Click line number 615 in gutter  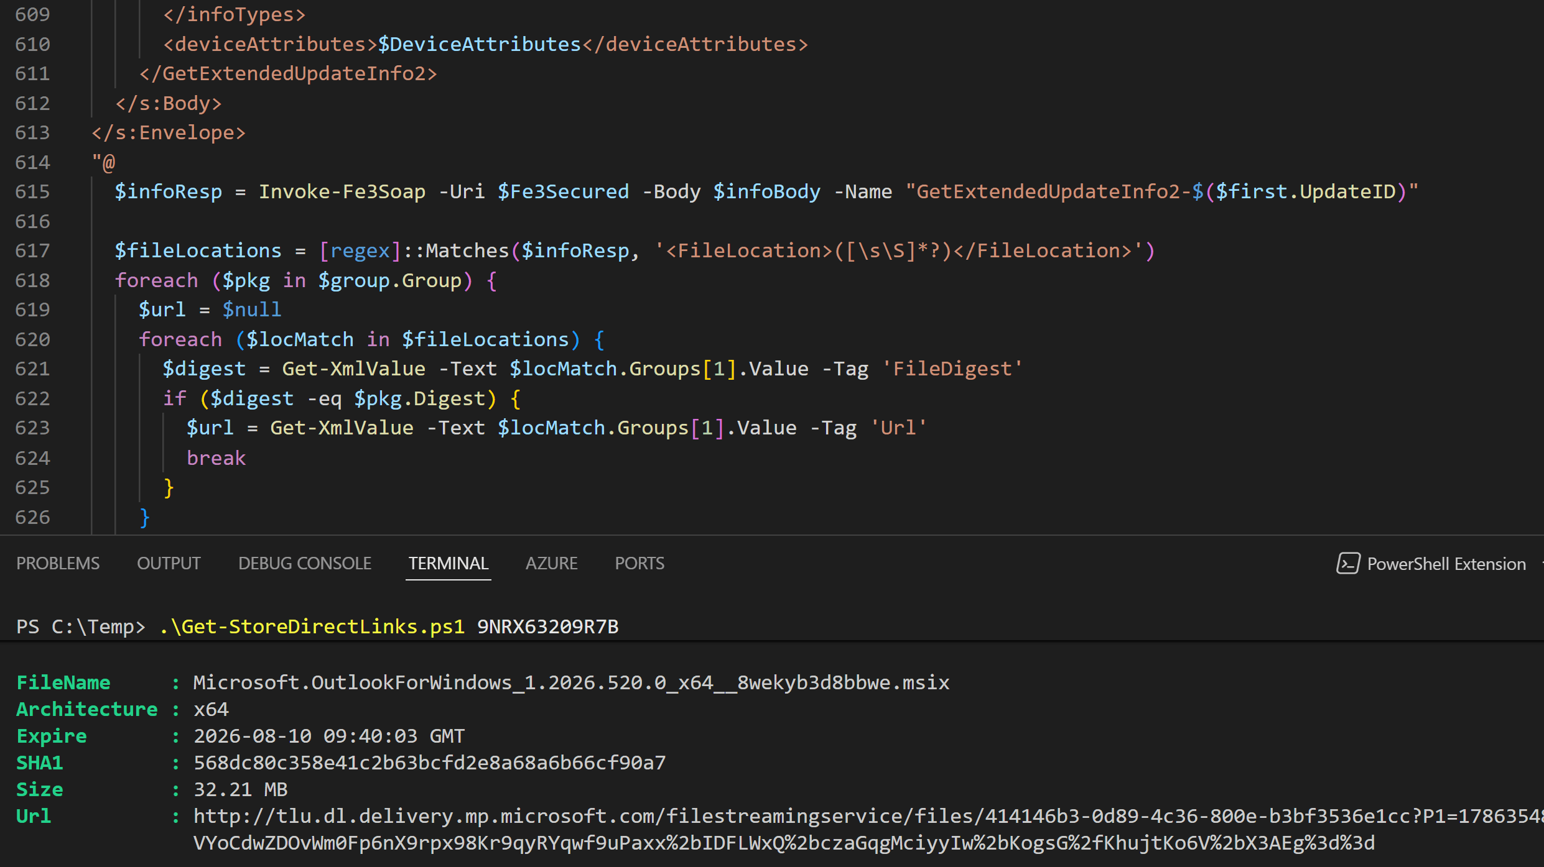coord(32,191)
